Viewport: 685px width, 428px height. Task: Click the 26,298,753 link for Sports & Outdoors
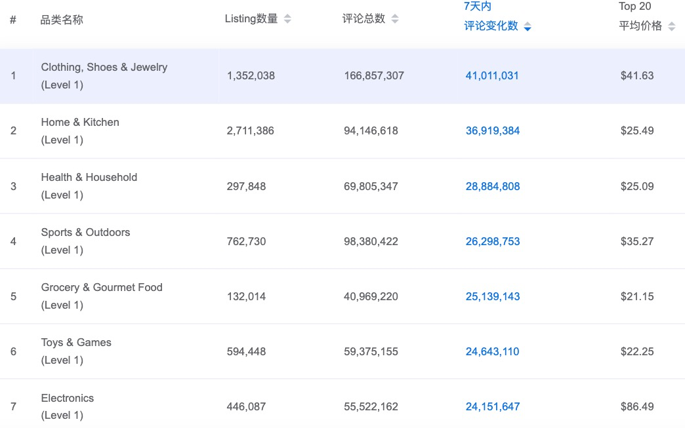[x=492, y=241]
